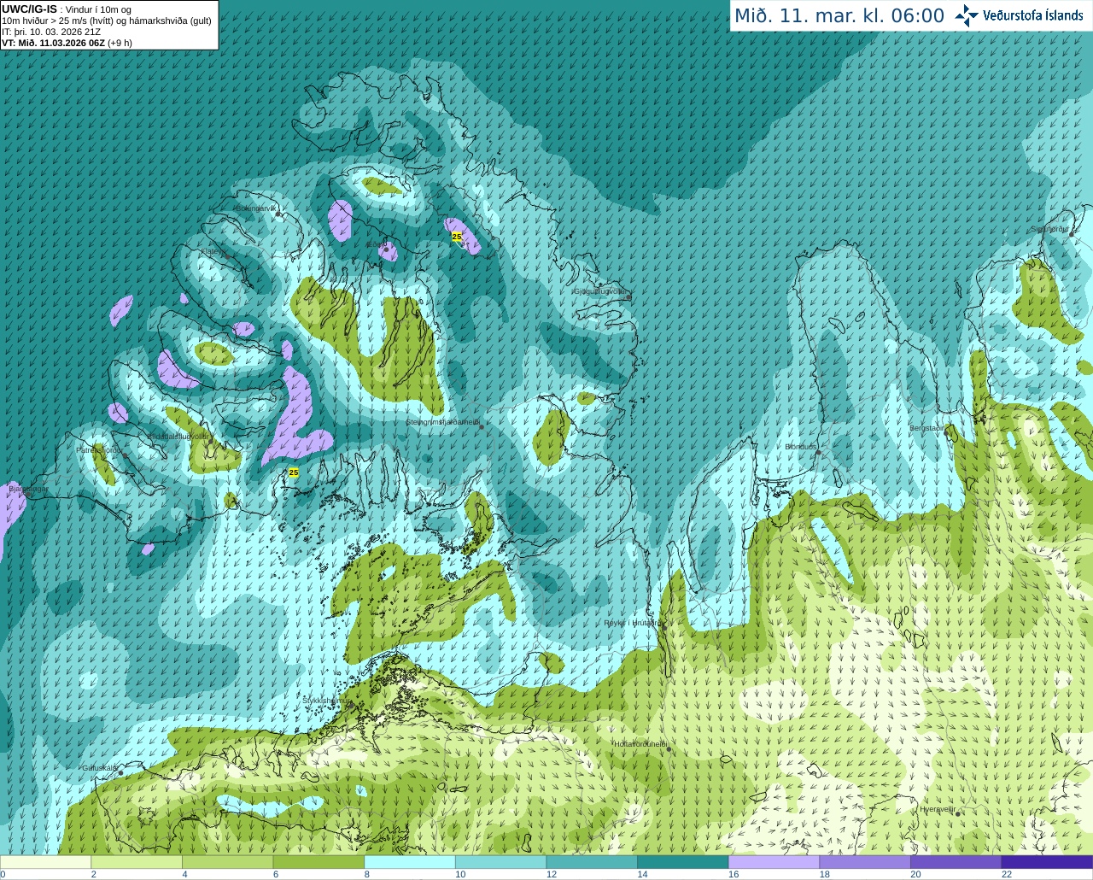This screenshot has width=1093, height=880.
Task: Pick the 10–12 m/s legend swatch
Action: 501,862
